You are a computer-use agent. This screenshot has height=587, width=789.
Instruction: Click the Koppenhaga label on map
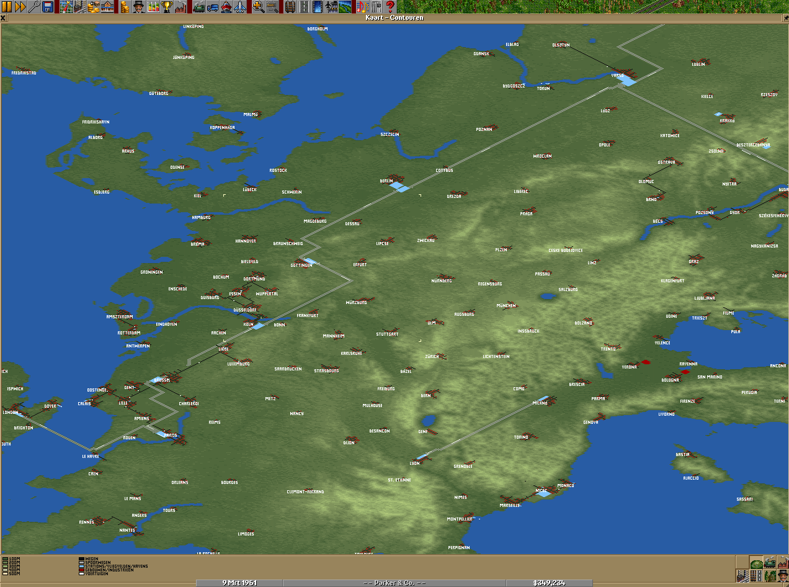(222, 127)
